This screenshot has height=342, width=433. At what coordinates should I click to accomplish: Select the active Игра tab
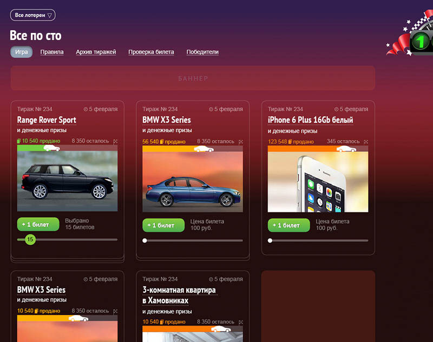tap(21, 52)
